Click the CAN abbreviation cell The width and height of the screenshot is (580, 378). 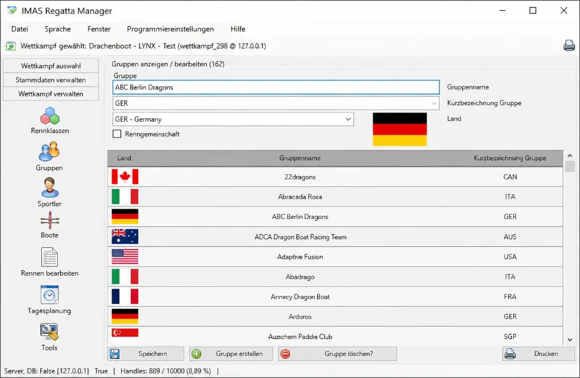[510, 177]
